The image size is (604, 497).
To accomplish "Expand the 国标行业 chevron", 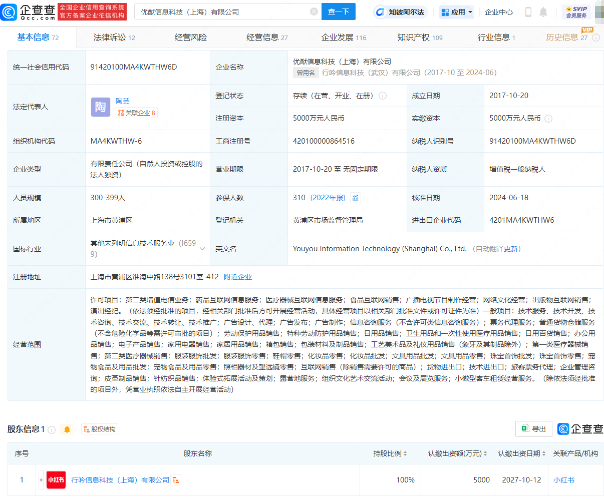I will (202, 249).
